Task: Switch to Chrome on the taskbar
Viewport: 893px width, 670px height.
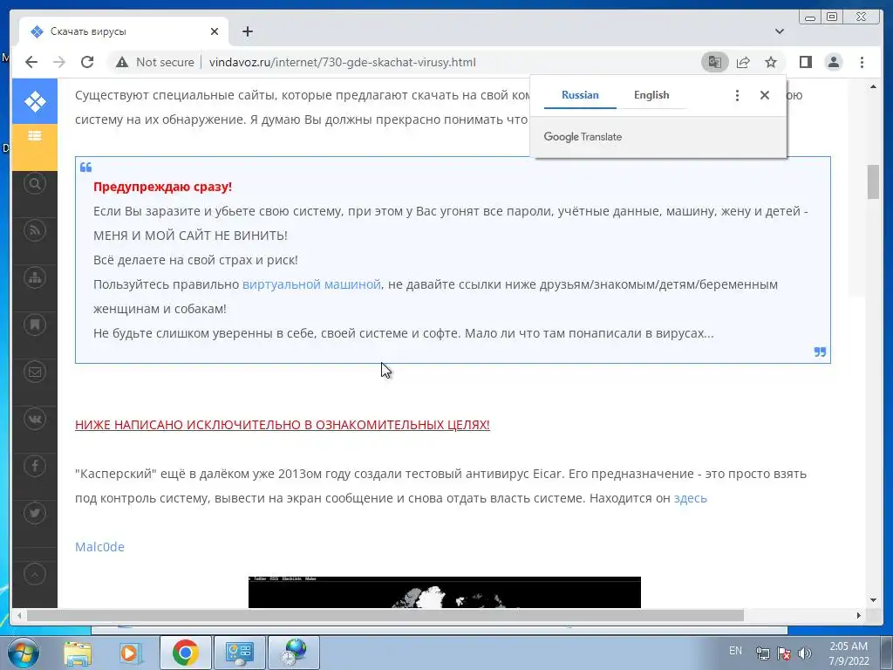Action: 185,653
